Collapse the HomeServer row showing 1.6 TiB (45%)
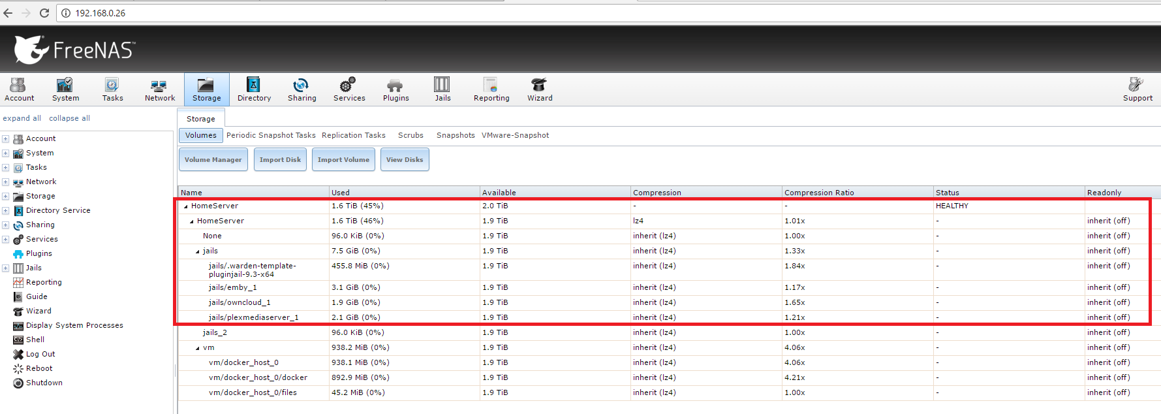Screen dimensions: 1161x414 point(186,206)
